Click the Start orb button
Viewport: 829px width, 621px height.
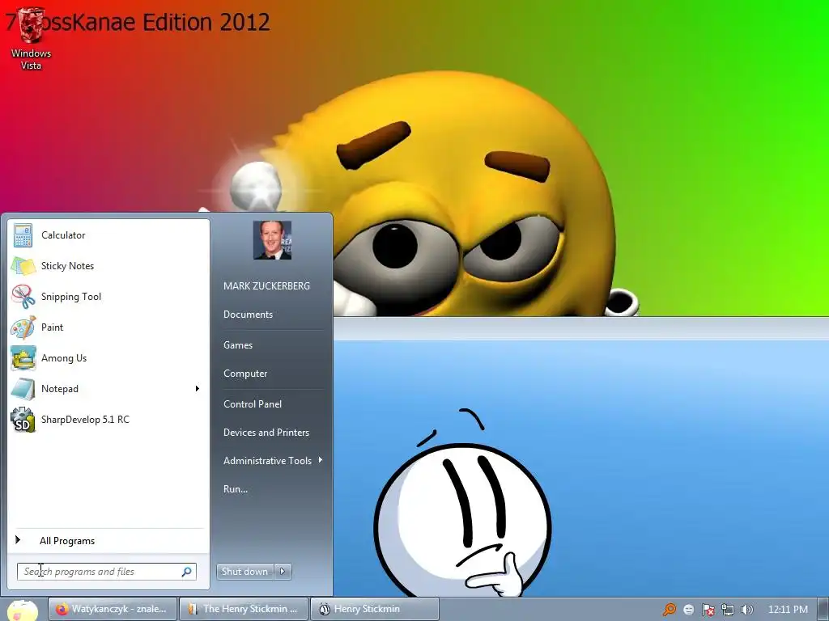point(22,610)
